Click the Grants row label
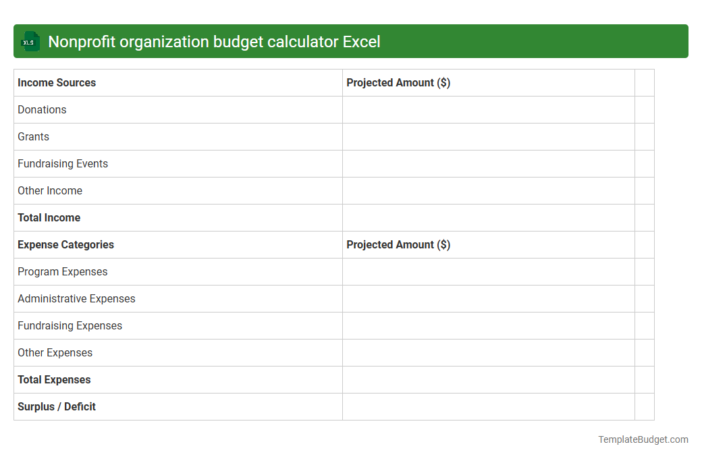This screenshot has width=702, height=459. tap(33, 136)
